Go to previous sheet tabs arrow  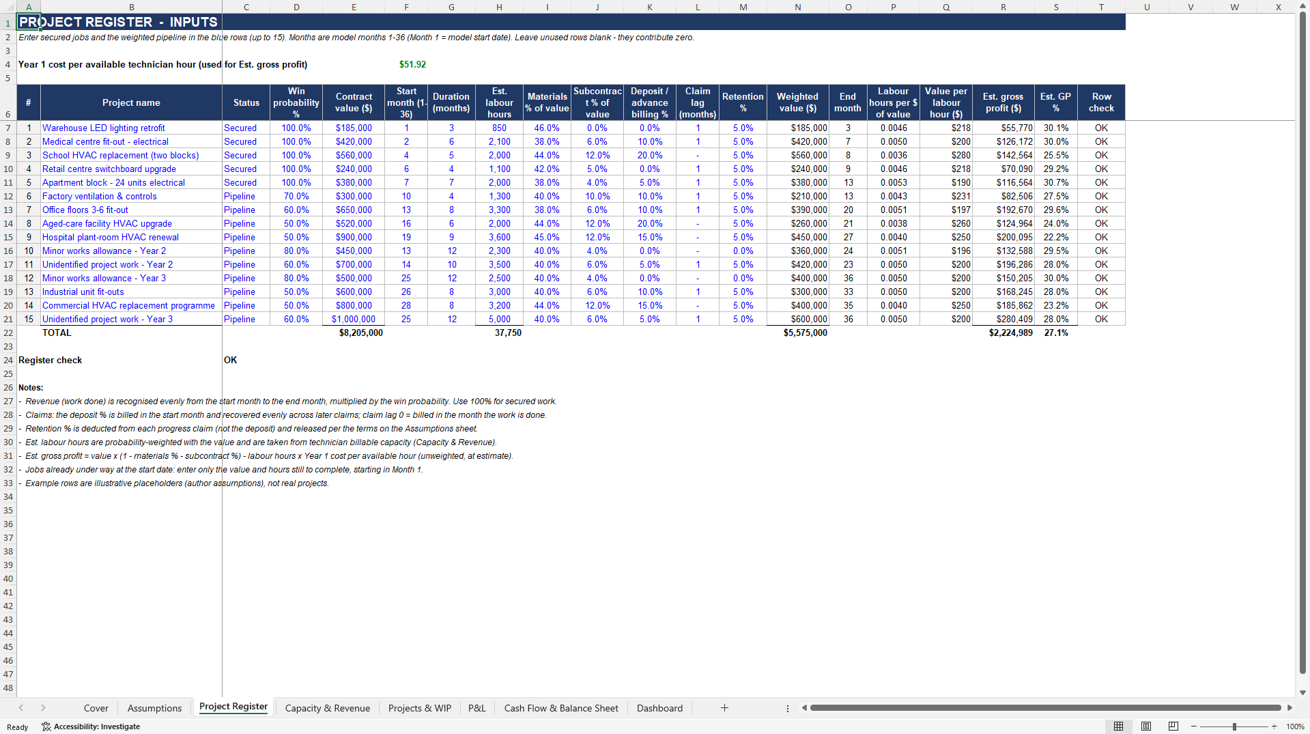[x=21, y=708]
